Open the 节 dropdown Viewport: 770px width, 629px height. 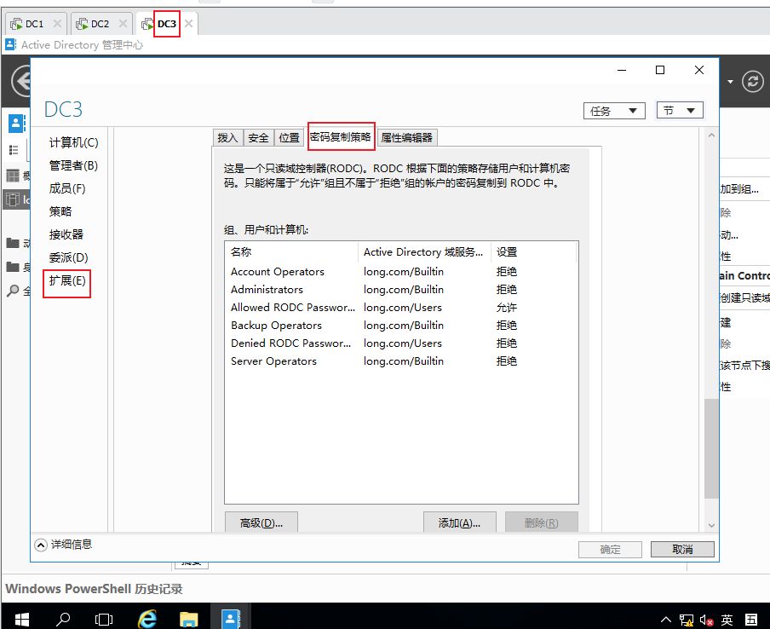(680, 111)
